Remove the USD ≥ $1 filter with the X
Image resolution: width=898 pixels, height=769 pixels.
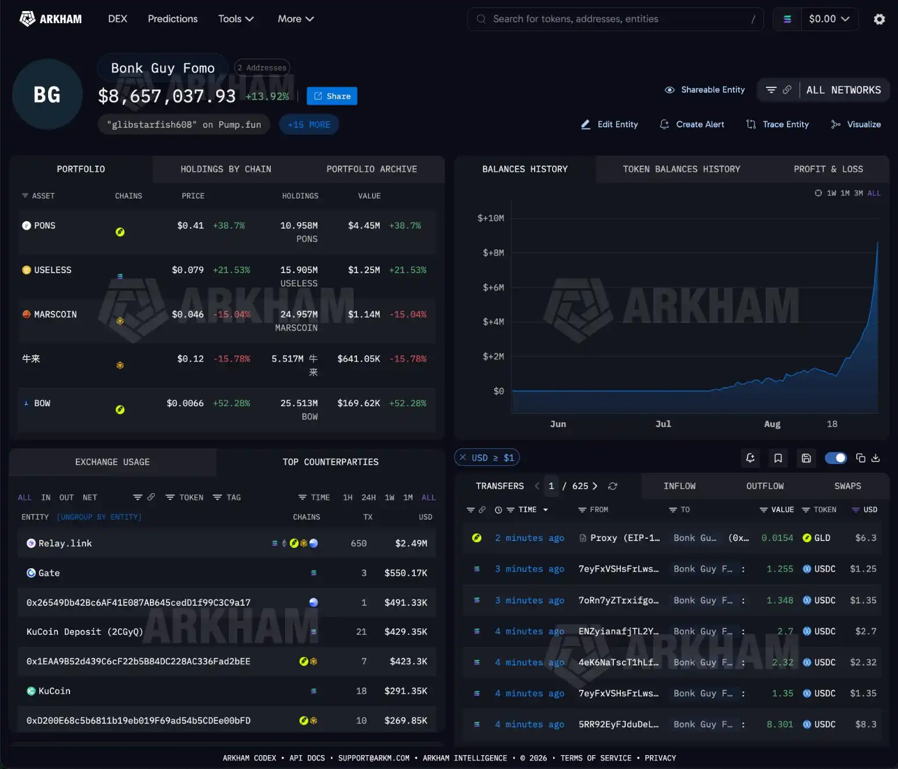(x=463, y=458)
